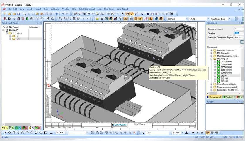Collapse the Mounting rail folder
245x141 pixels.
point(211,59)
